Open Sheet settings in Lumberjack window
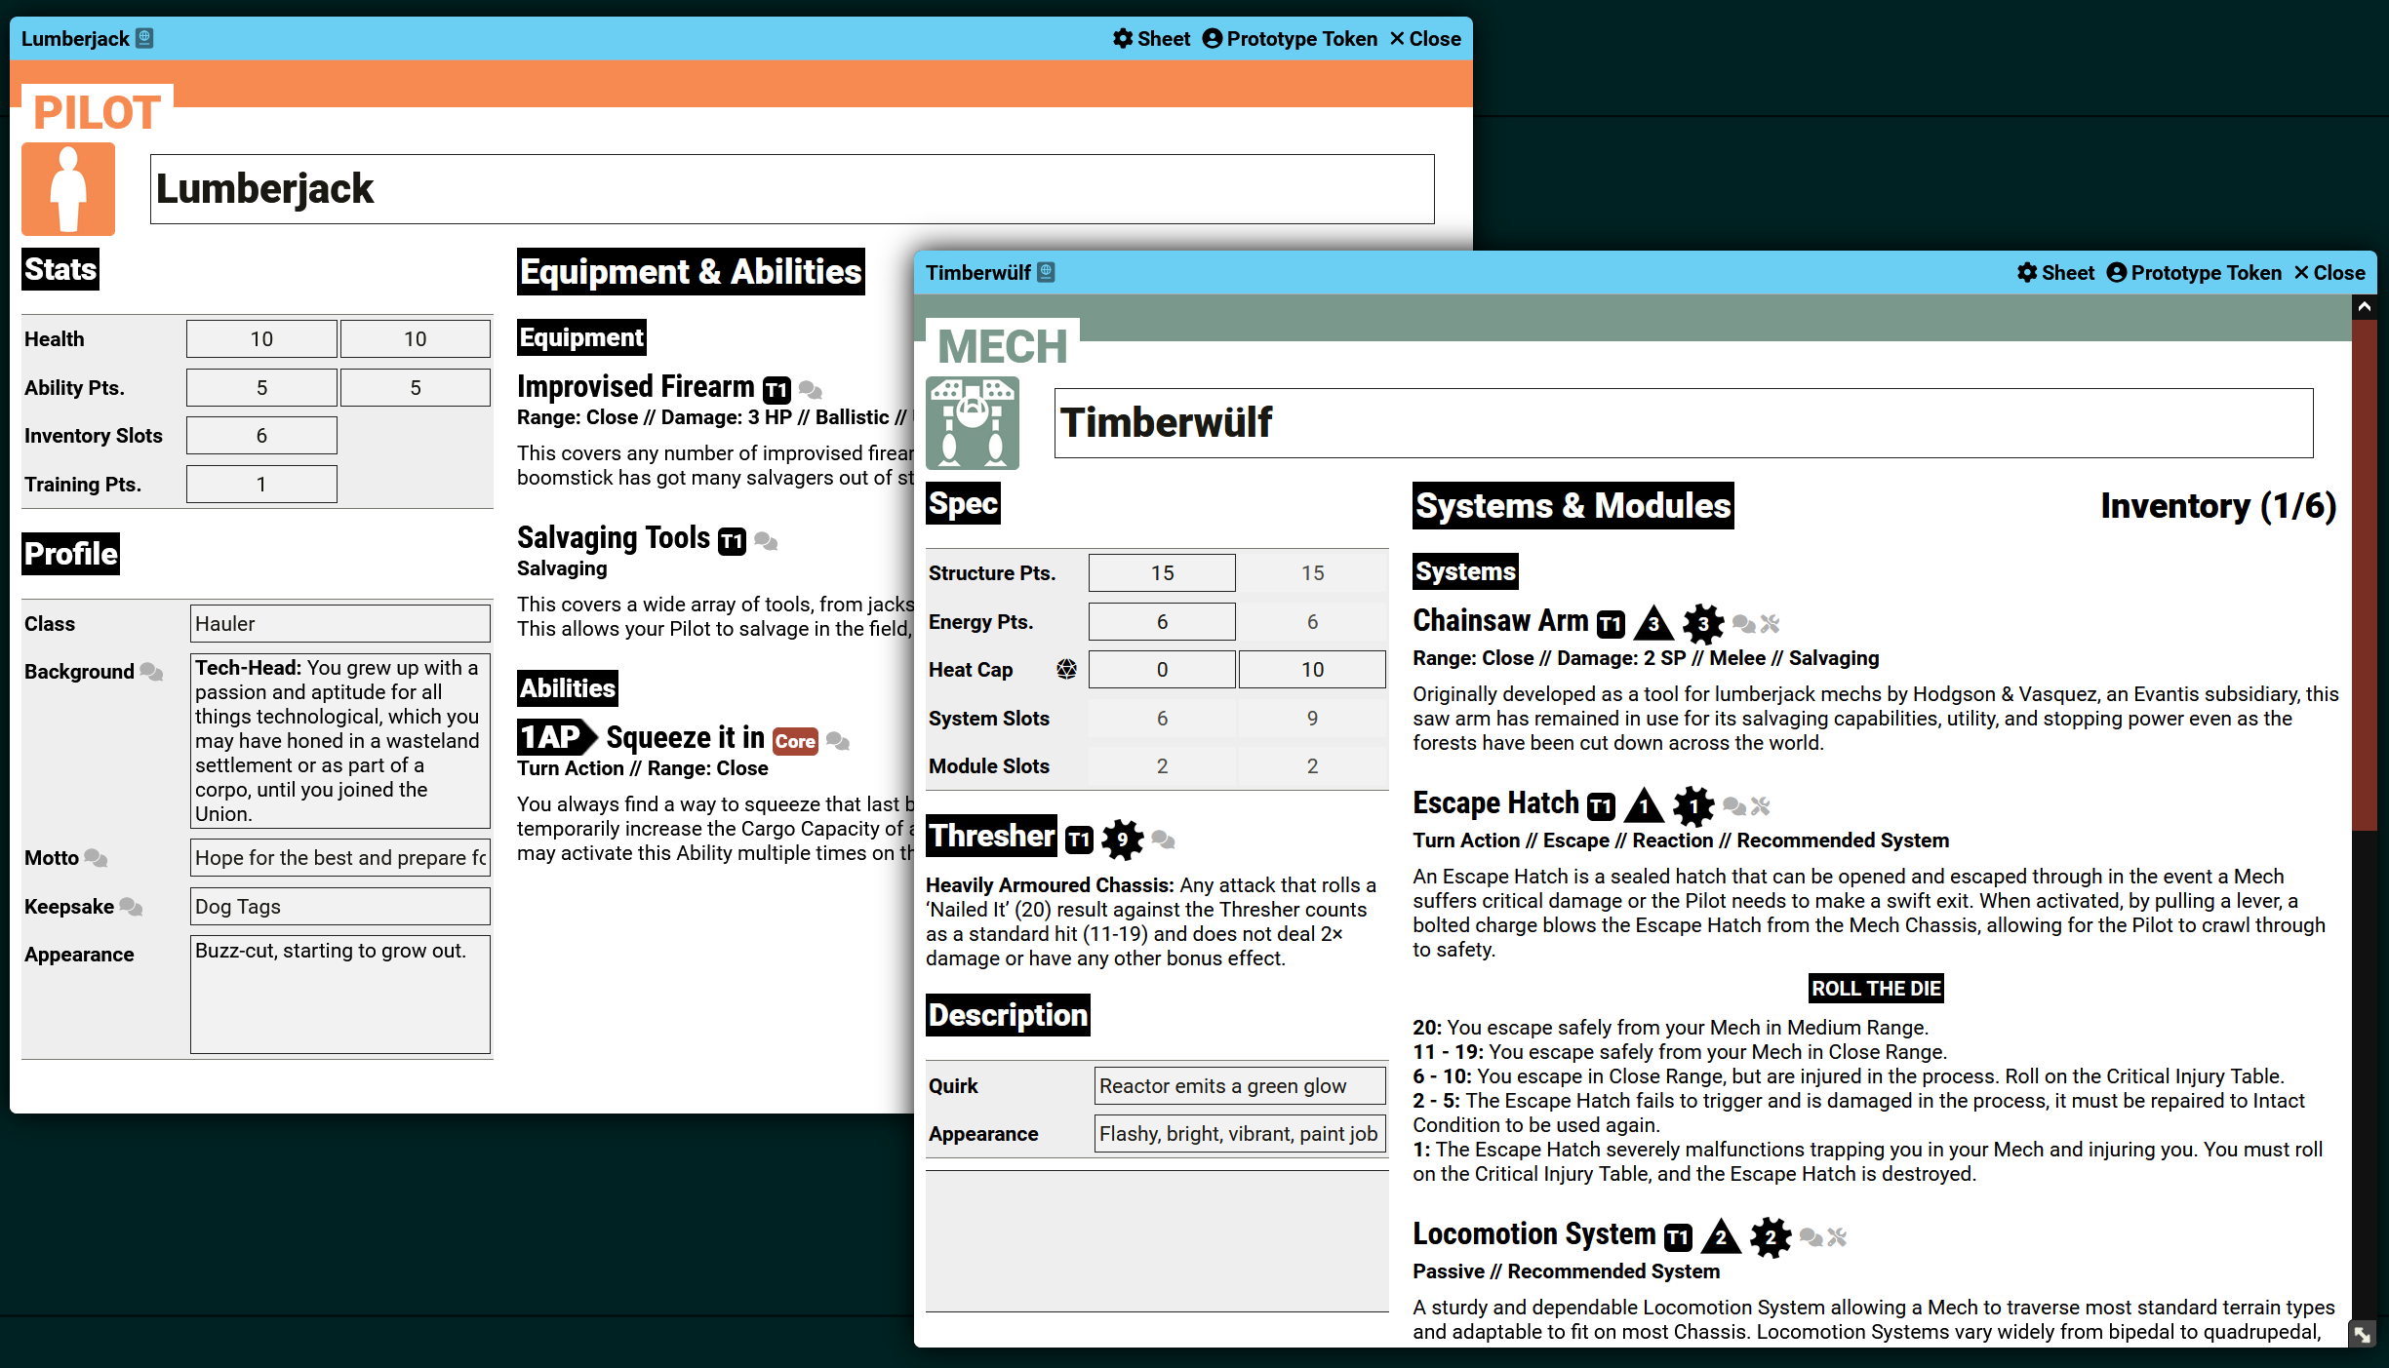This screenshot has height=1368, width=2389. coord(1151,39)
